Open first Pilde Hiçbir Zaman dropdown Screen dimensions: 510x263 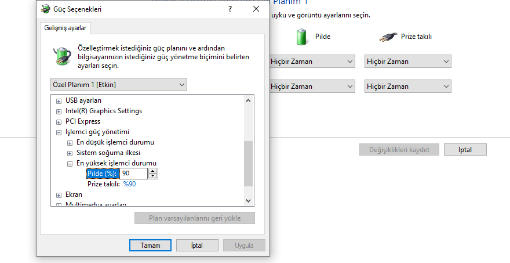click(312, 62)
